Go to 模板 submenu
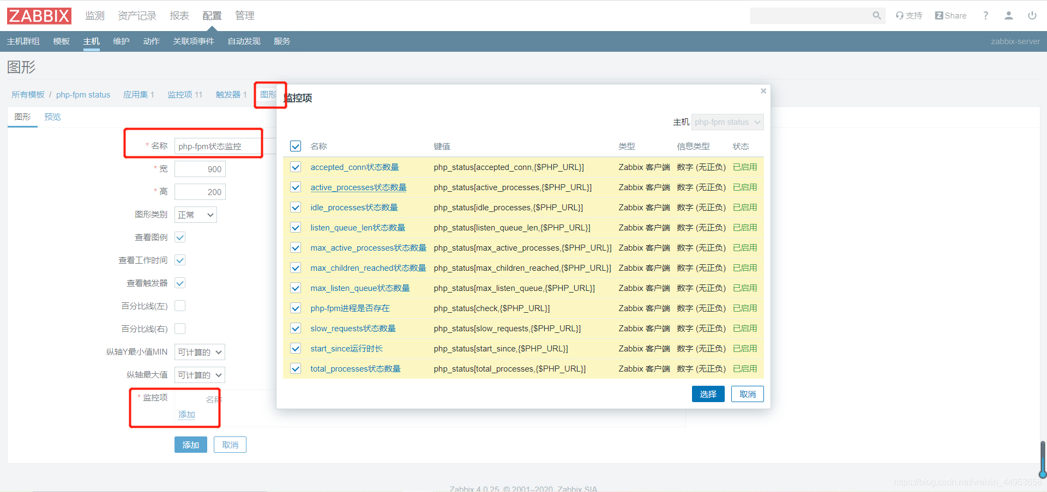1047x492 pixels. 62,41
